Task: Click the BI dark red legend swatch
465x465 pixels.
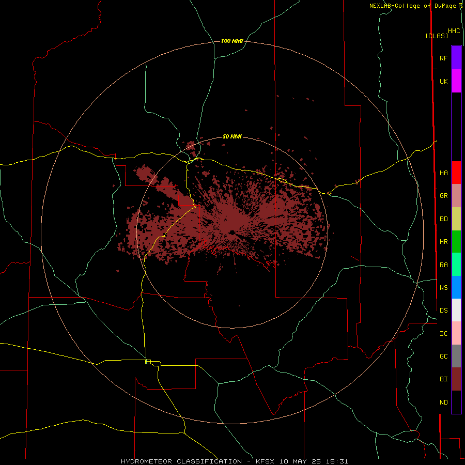Action: click(x=456, y=379)
